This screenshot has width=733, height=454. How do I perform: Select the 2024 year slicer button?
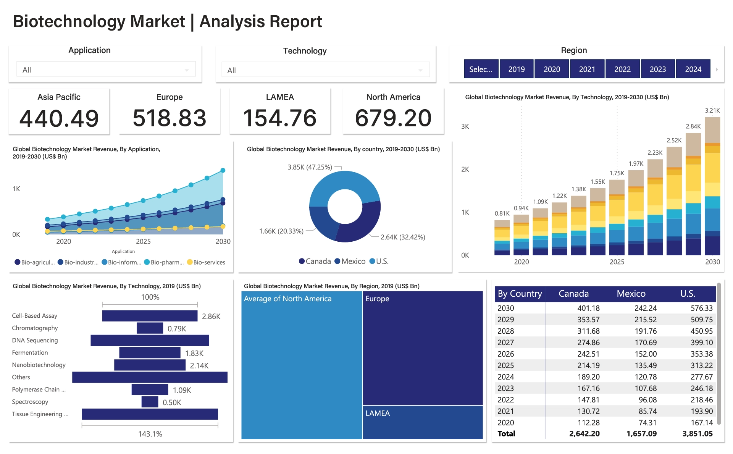(x=693, y=69)
